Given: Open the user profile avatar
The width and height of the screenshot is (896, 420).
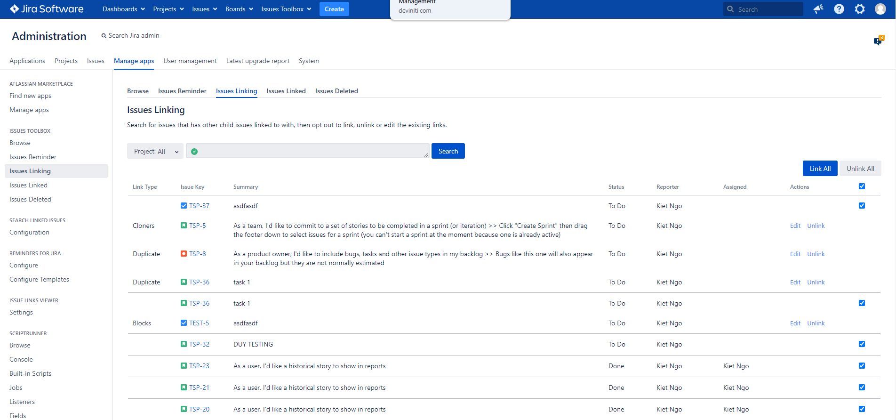Looking at the screenshot, I should click(880, 9).
